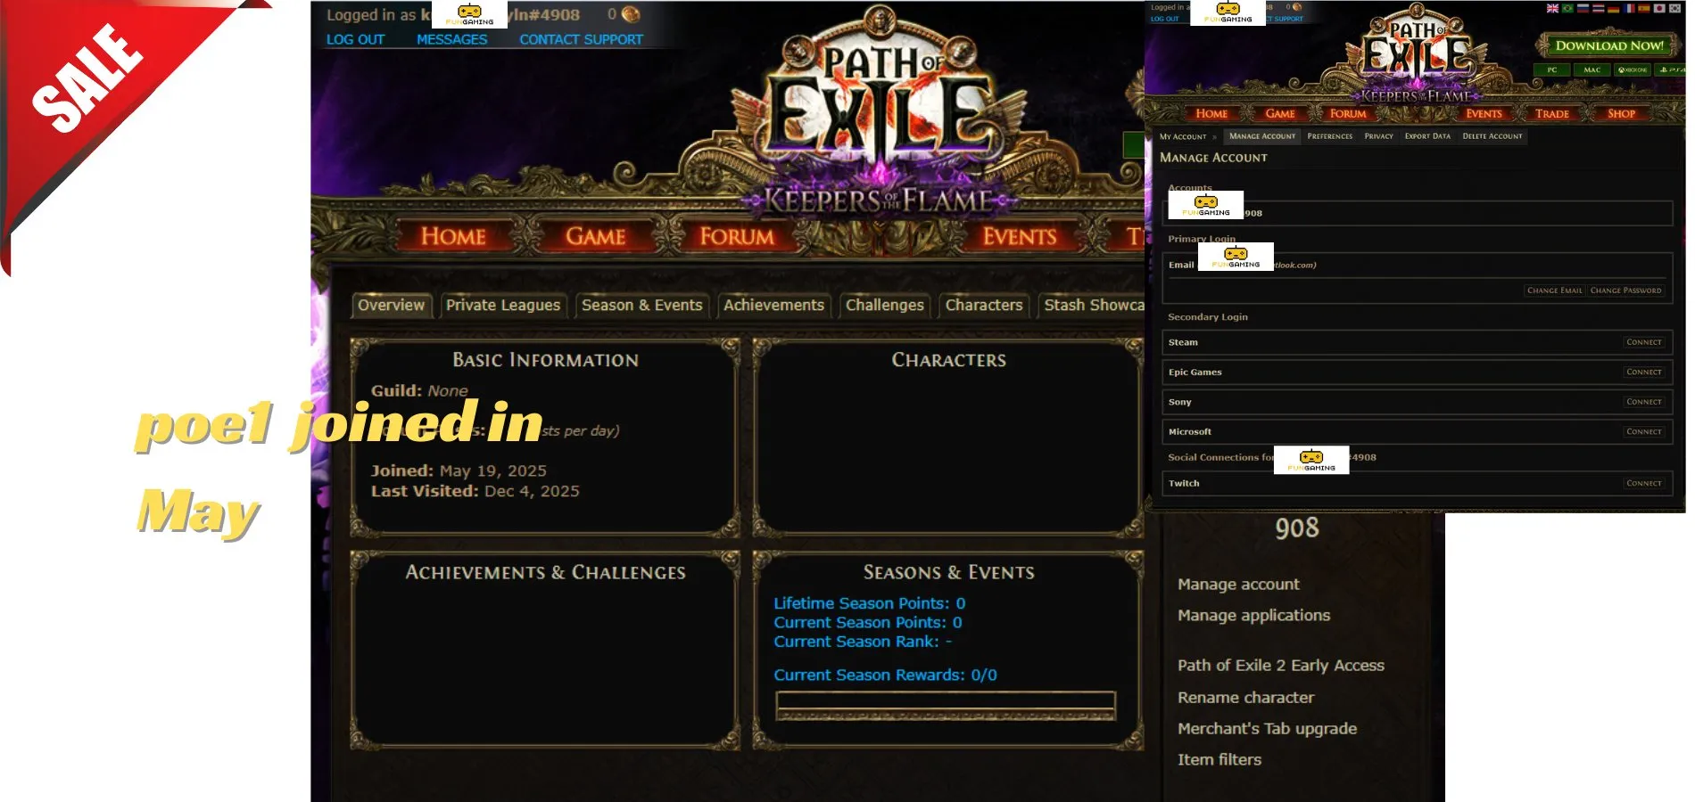
Task: Choose the MAC platform button
Action: 1592,70
